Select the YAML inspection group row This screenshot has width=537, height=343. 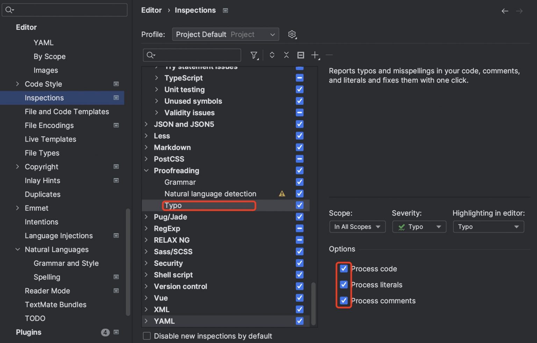click(x=225, y=321)
